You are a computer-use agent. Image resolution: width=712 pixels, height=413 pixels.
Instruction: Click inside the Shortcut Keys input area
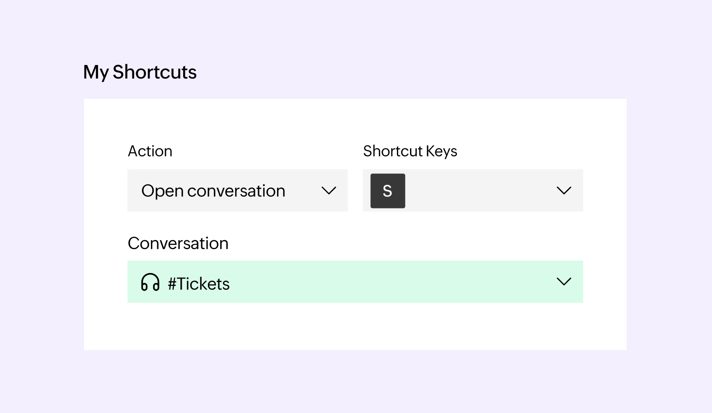(x=472, y=190)
